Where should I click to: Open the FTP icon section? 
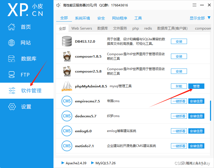coord(12,75)
